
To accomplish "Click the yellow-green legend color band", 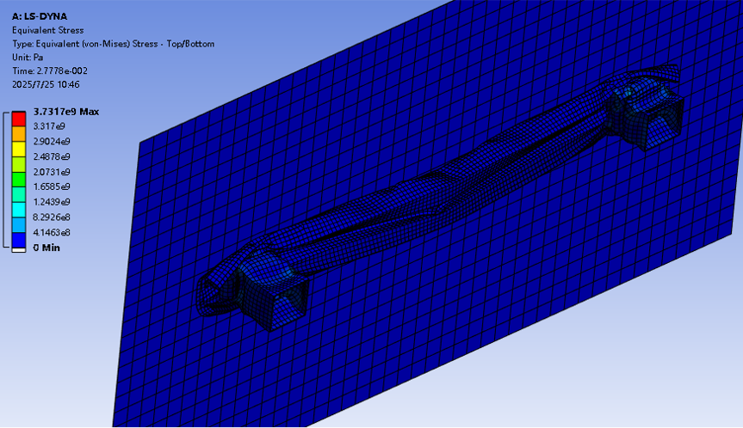I will click(18, 164).
